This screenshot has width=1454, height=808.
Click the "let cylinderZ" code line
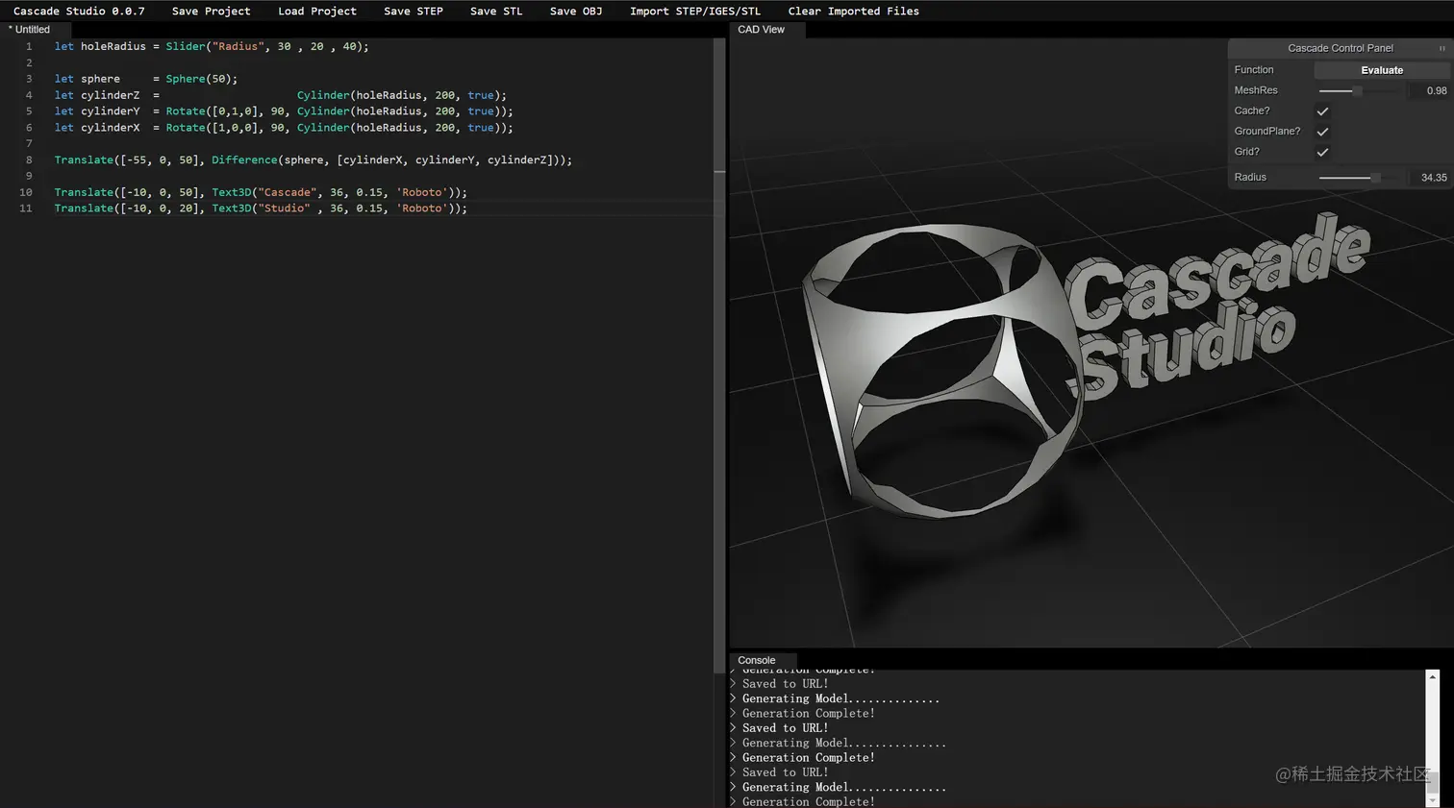[x=281, y=95]
